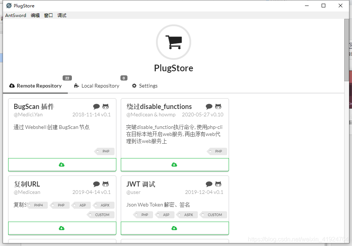Click PHP tag on BugScan 插件 card
The height and width of the screenshot is (246, 352).
coord(104,151)
